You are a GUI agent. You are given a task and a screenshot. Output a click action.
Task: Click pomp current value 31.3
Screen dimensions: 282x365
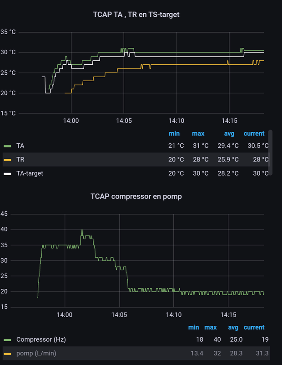tap(262, 353)
